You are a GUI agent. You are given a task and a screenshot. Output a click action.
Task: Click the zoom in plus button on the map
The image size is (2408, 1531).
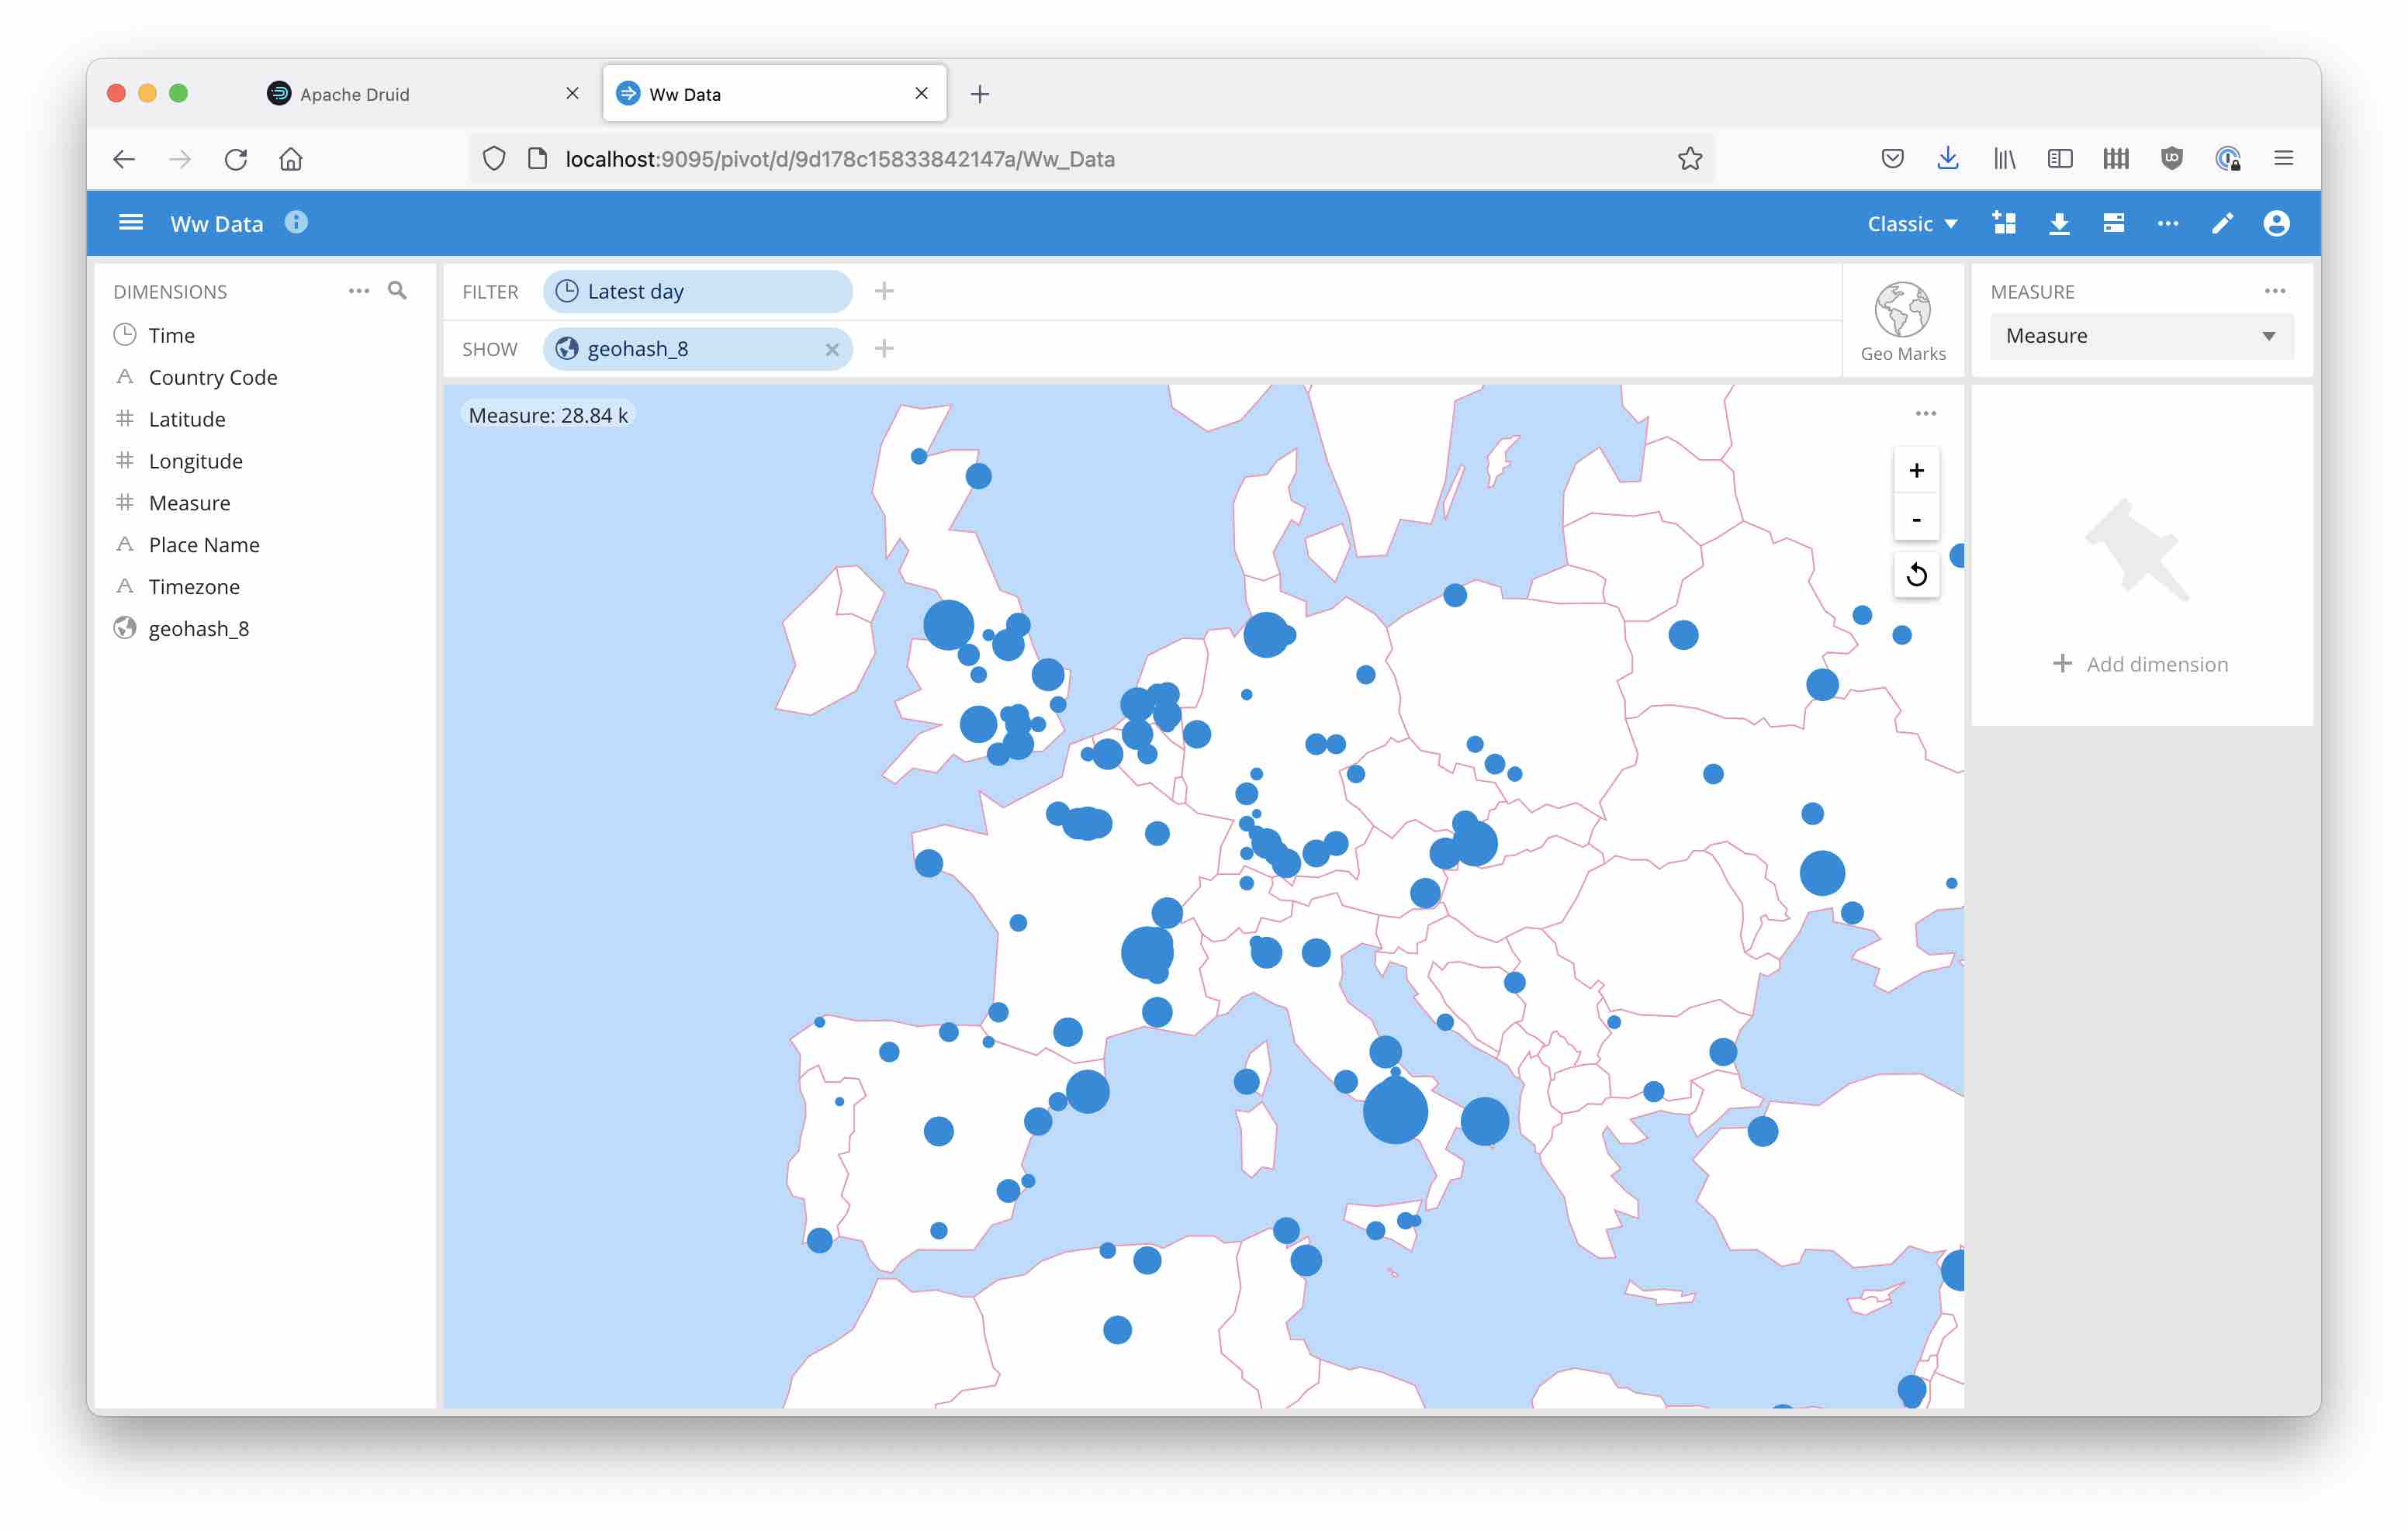[x=1916, y=470]
